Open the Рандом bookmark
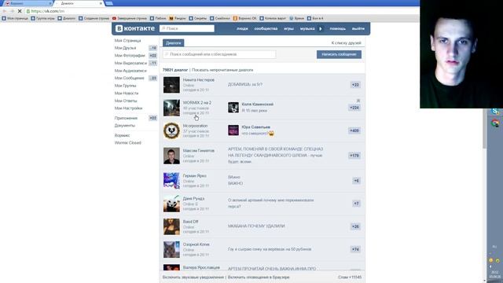The width and height of the screenshot is (503, 283). click(x=178, y=18)
